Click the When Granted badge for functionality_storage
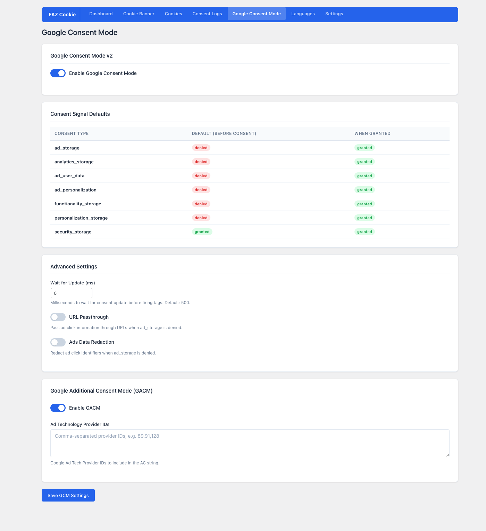This screenshot has height=531, width=486. (364, 204)
